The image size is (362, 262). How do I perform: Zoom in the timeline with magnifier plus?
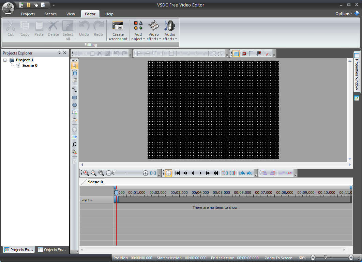coord(86,173)
